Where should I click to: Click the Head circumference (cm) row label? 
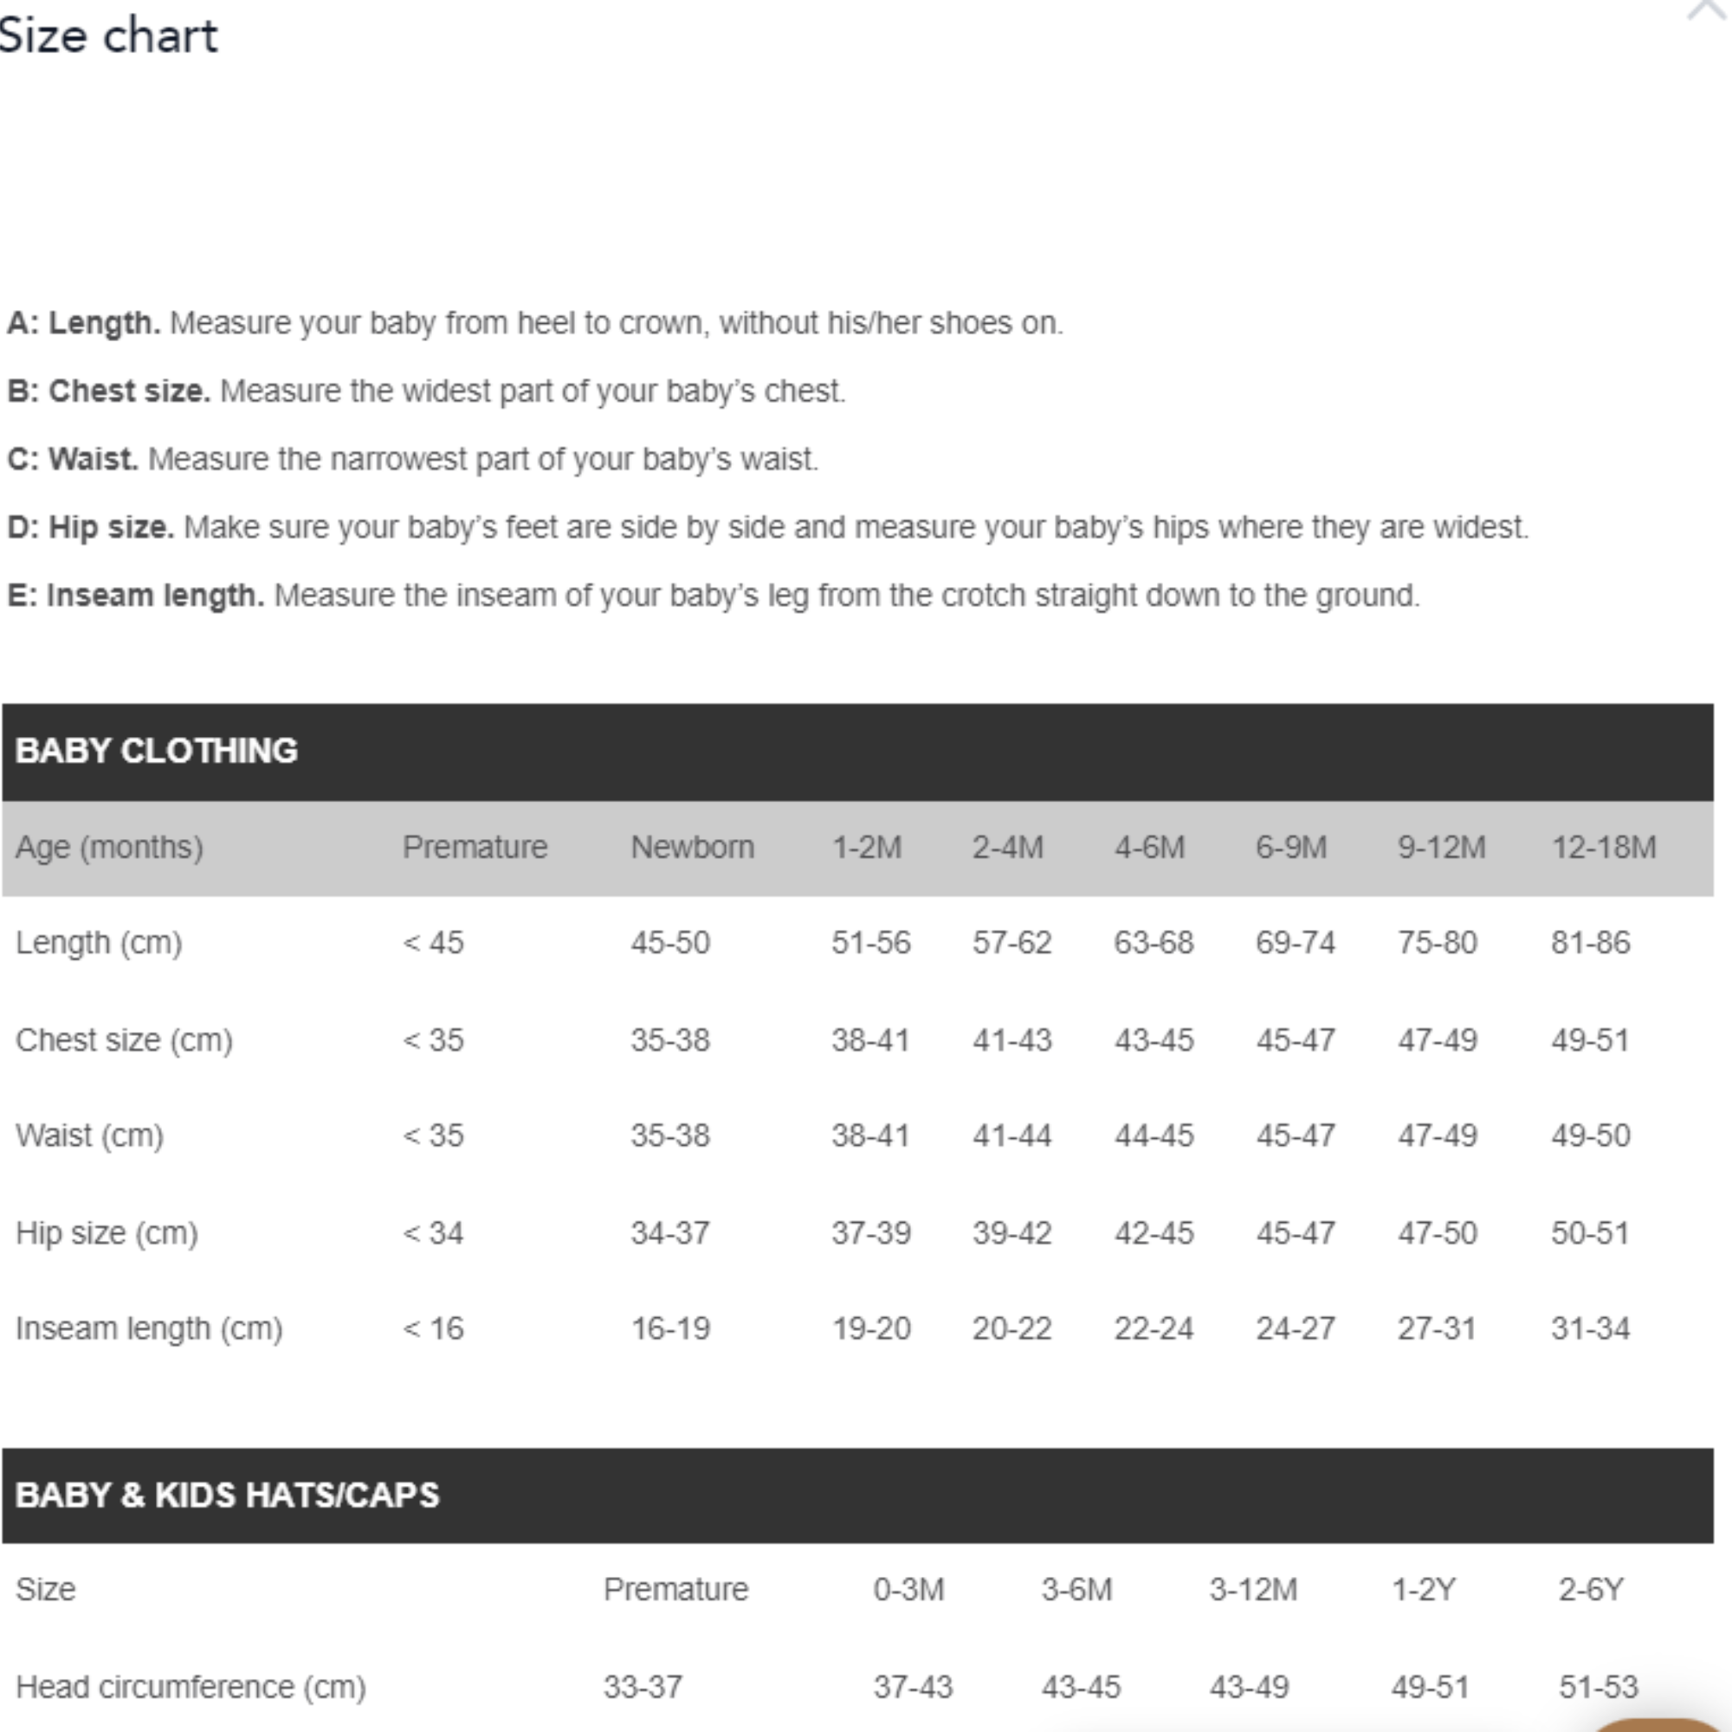point(191,1687)
